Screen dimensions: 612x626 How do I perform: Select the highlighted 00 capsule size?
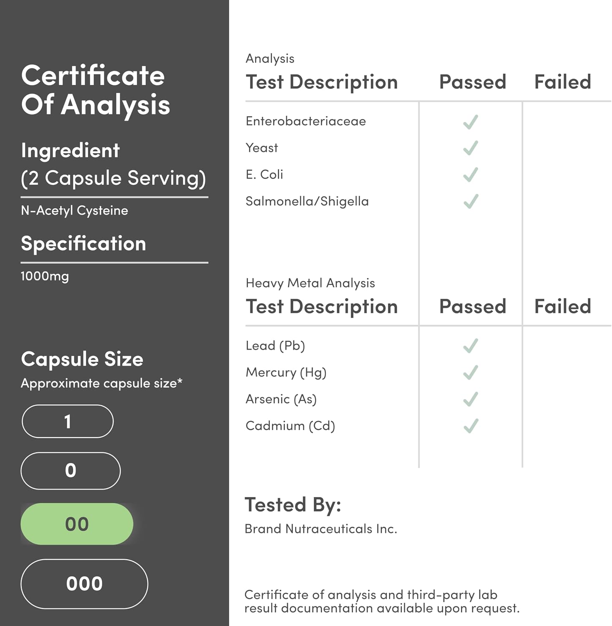tap(77, 524)
